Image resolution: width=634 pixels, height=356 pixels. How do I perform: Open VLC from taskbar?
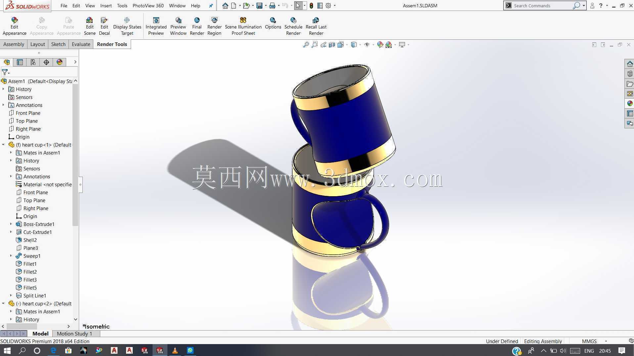pos(175,350)
